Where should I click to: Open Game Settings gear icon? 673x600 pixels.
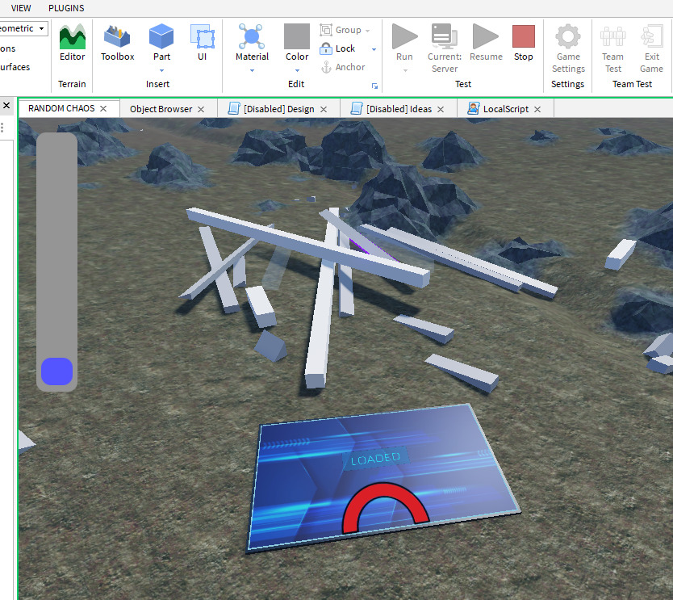click(x=568, y=38)
